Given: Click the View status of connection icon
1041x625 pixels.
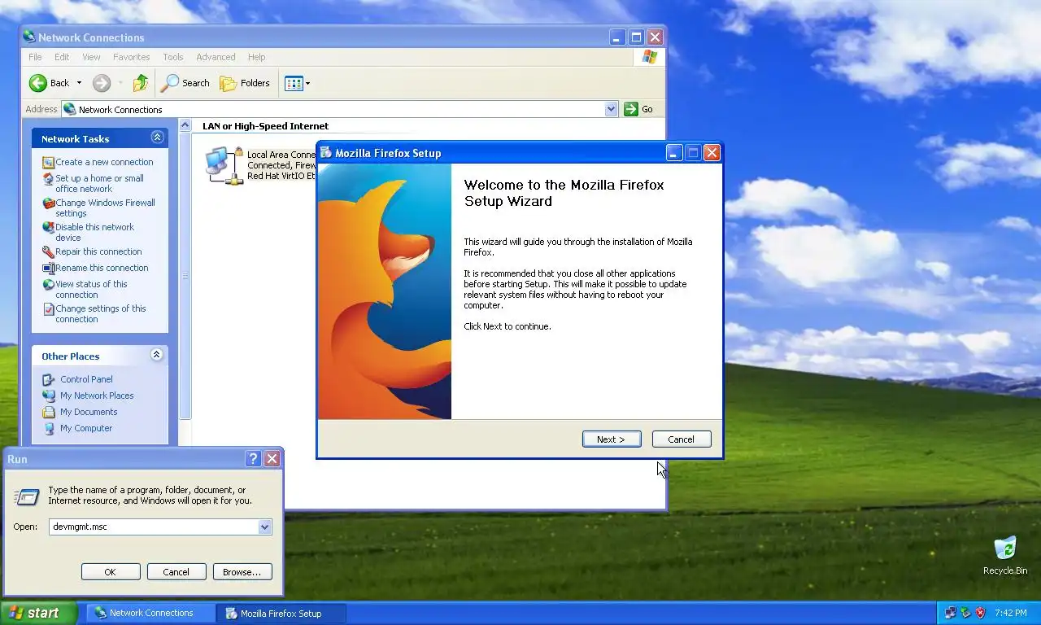Looking at the screenshot, I should point(48,284).
